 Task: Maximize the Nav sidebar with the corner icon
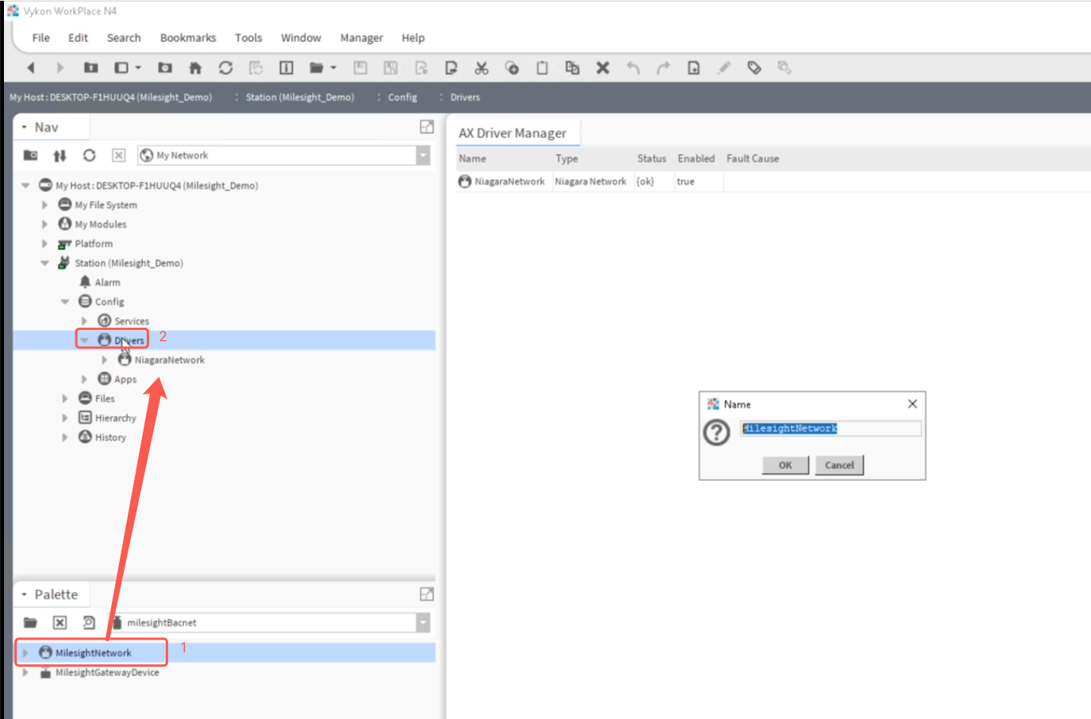[x=427, y=127]
